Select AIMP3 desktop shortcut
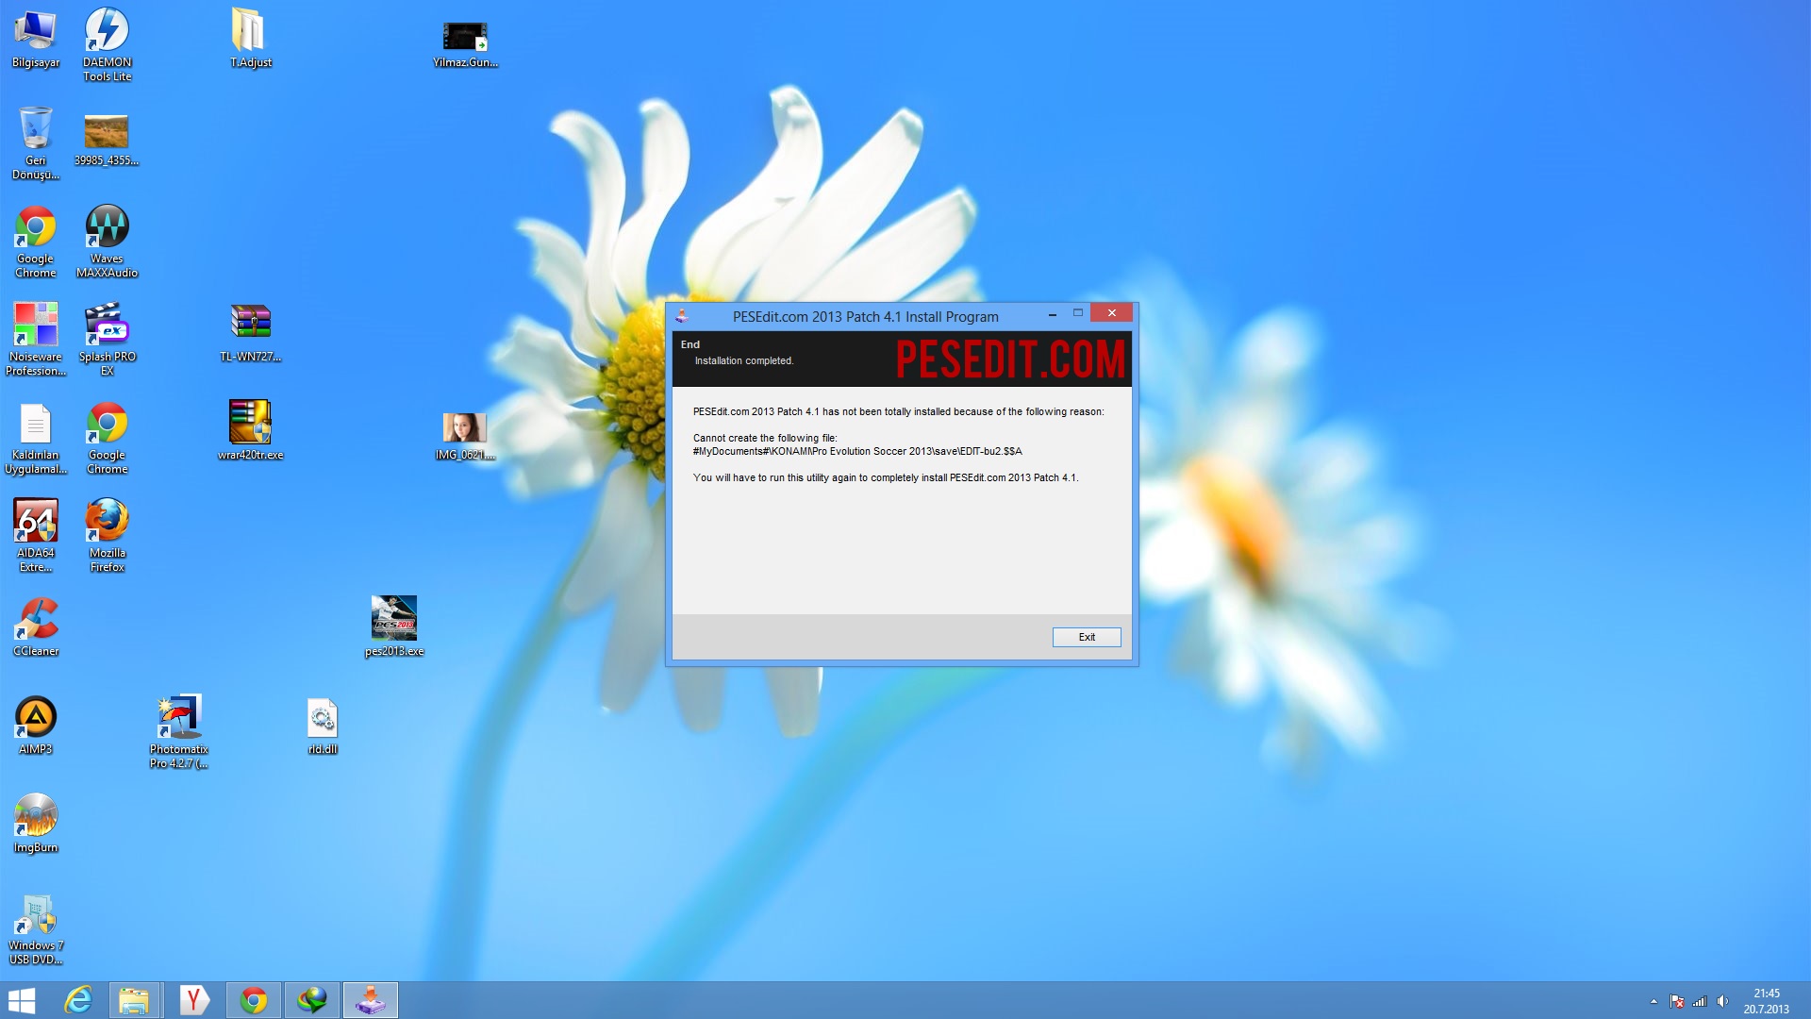The image size is (1811, 1019). [36, 726]
